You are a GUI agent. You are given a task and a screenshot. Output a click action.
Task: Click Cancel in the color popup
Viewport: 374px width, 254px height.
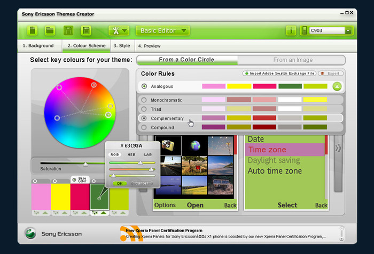[x=142, y=183]
